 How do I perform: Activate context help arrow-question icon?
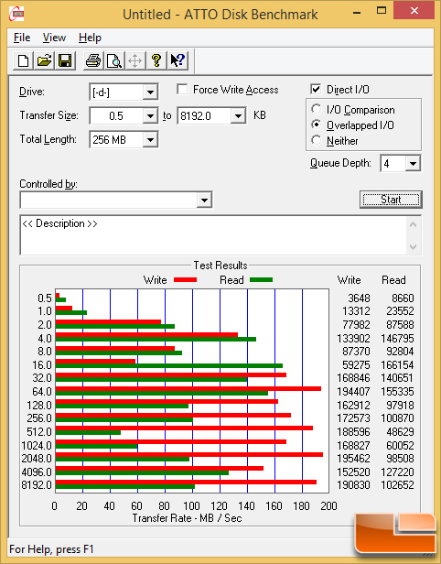click(x=177, y=60)
